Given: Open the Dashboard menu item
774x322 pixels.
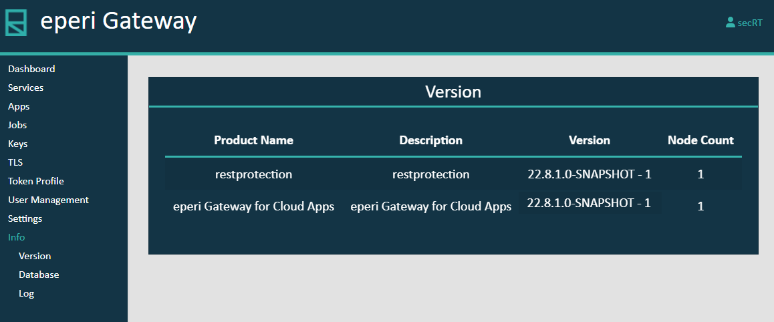Looking at the screenshot, I should [x=31, y=69].
